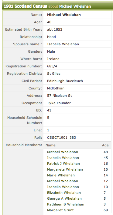This screenshot has width=113, height=215.
Task: Open Isabella Whelahan age 45 record
Action: pos(63,158)
